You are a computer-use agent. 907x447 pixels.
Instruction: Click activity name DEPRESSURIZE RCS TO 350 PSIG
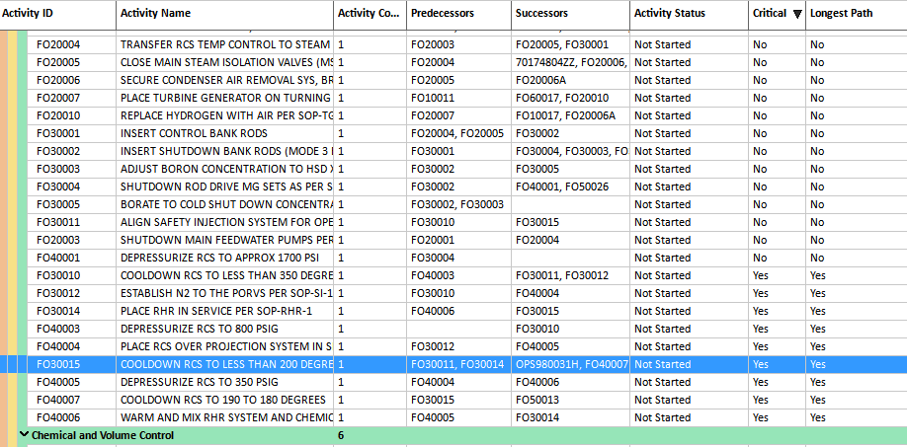pyautogui.click(x=200, y=382)
